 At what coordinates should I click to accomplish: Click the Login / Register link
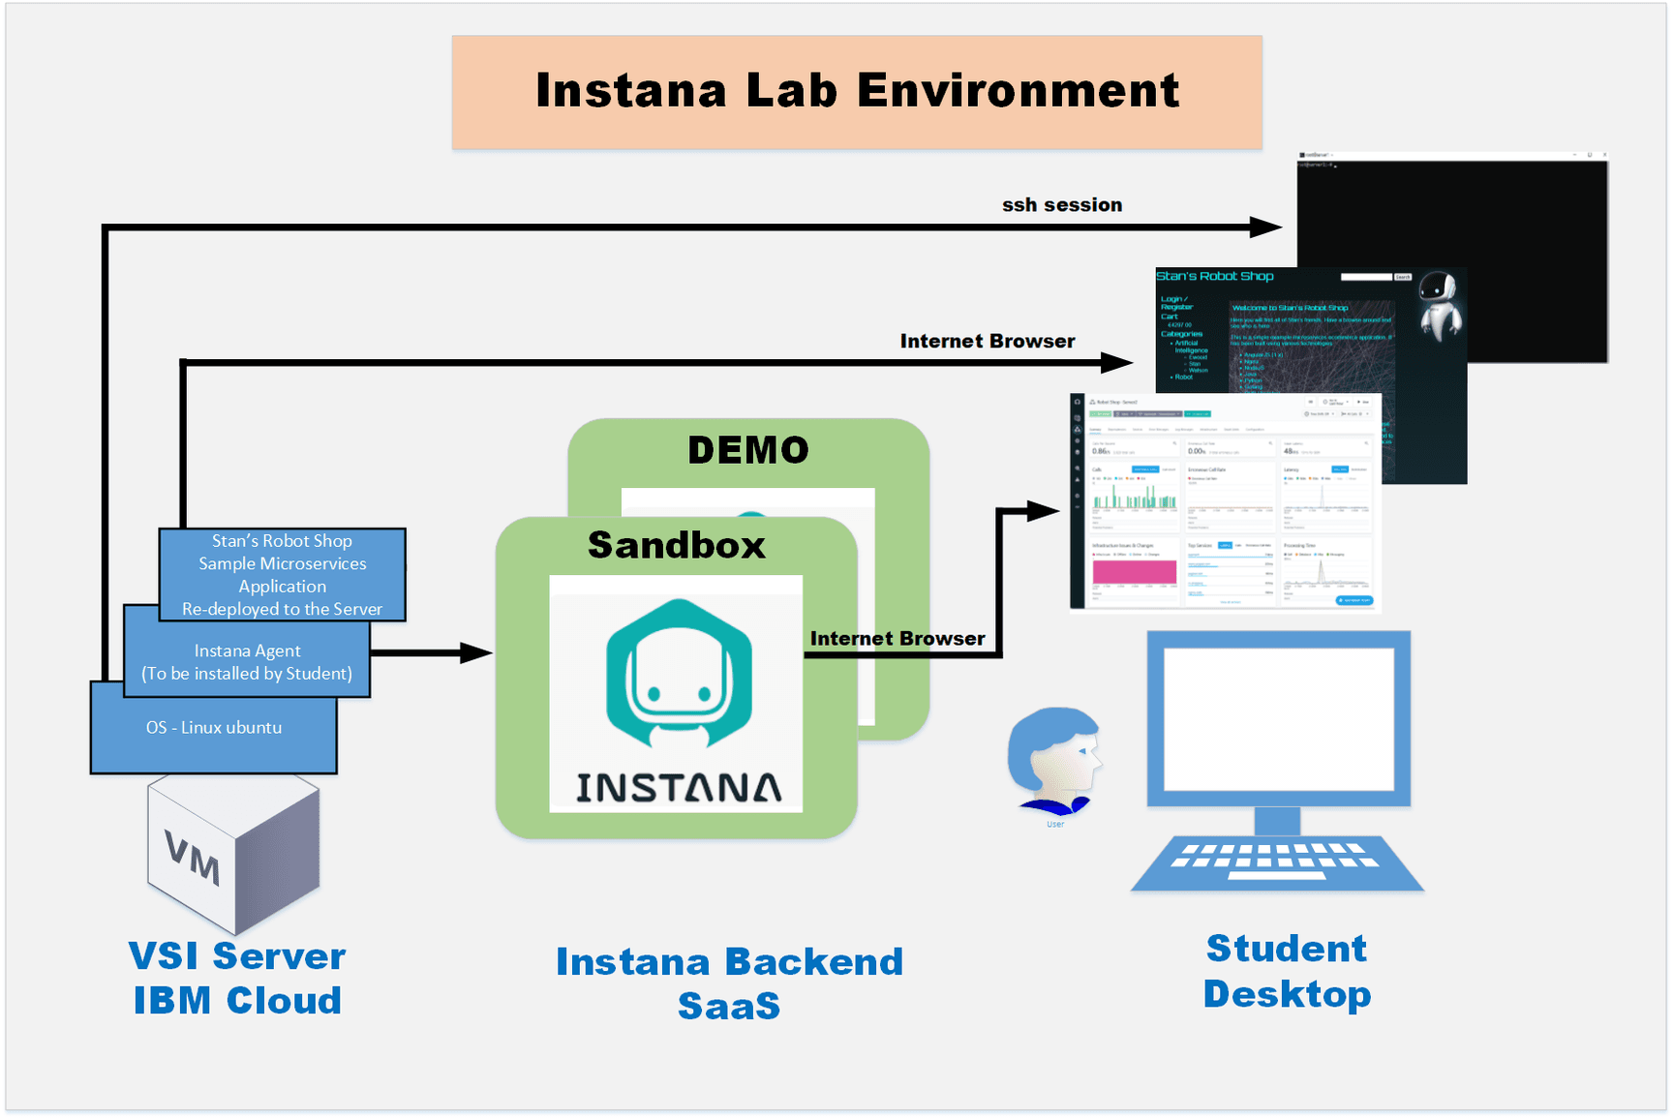(x=1175, y=303)
